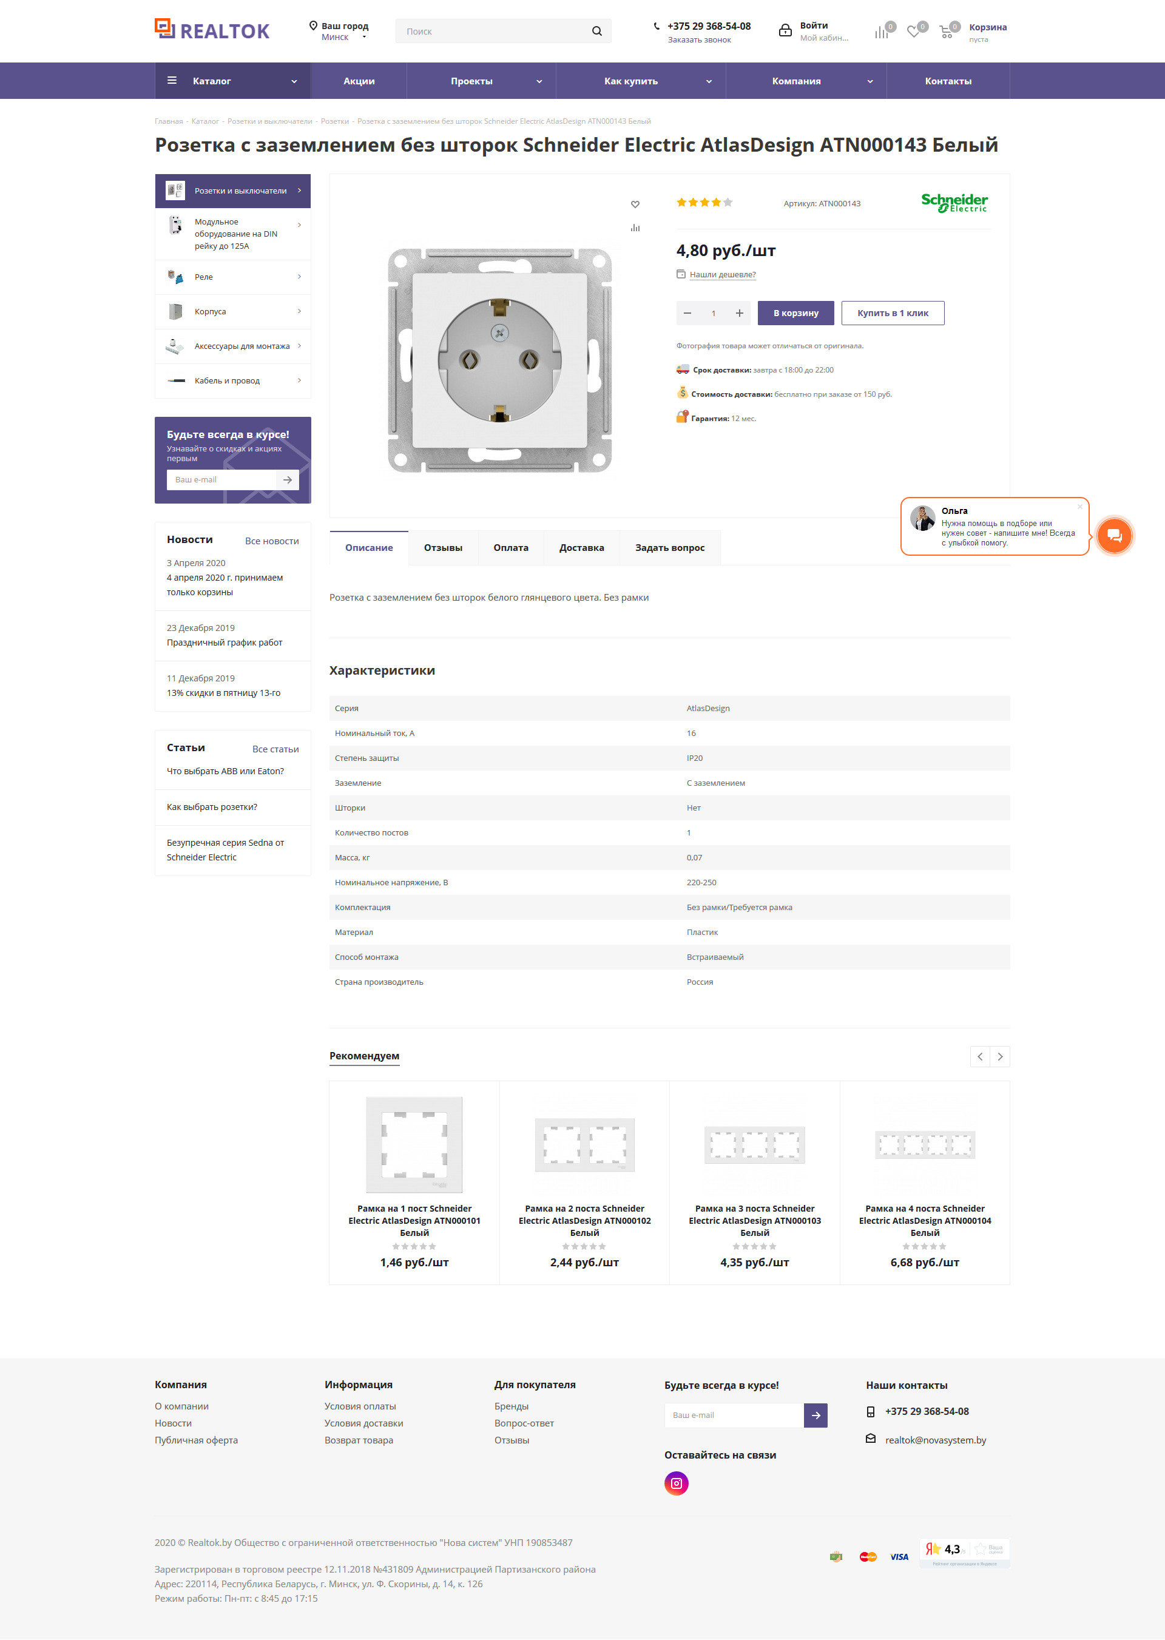Focus the footer Ваш e-mail field
The height and width of the screenshot is (1640, 1165).
[734, 1416]
